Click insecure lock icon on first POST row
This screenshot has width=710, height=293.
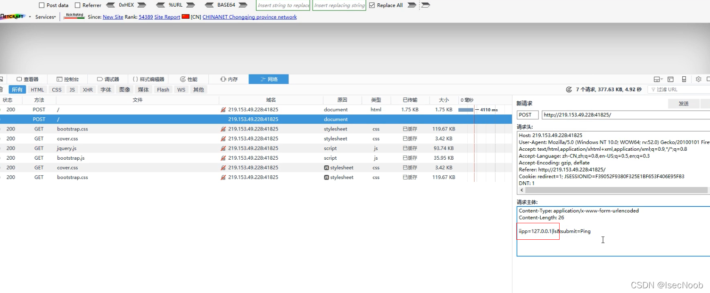pos(223,110)
